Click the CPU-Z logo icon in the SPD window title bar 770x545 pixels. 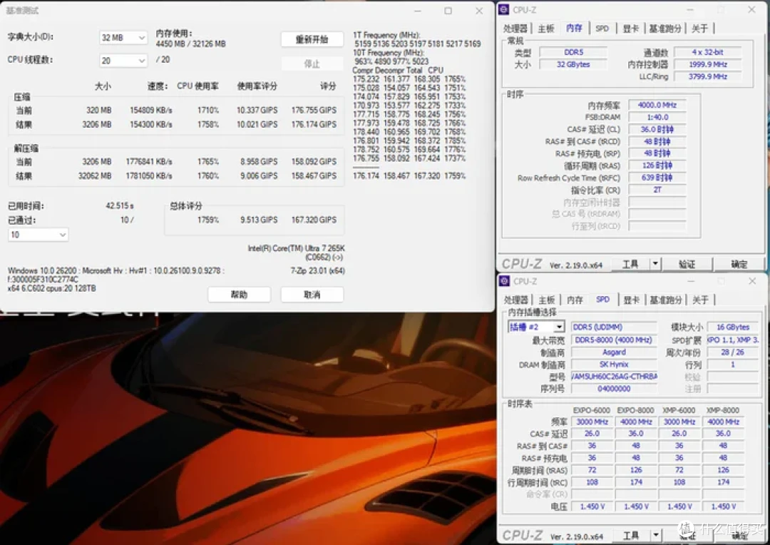504,280
